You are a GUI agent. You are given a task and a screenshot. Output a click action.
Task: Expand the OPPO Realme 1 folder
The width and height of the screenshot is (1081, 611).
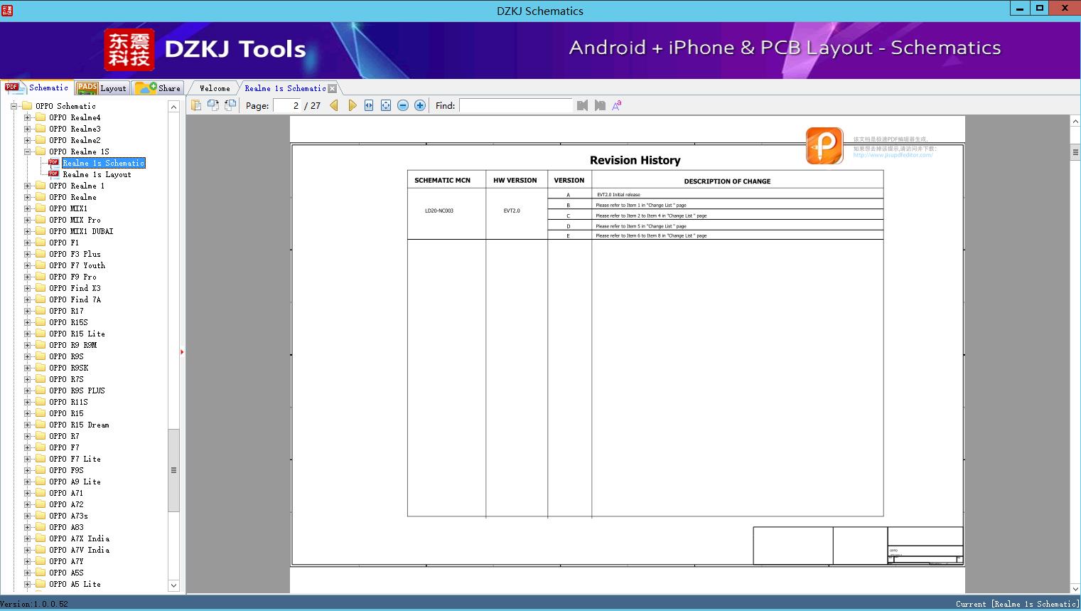(x=27, y=186)
